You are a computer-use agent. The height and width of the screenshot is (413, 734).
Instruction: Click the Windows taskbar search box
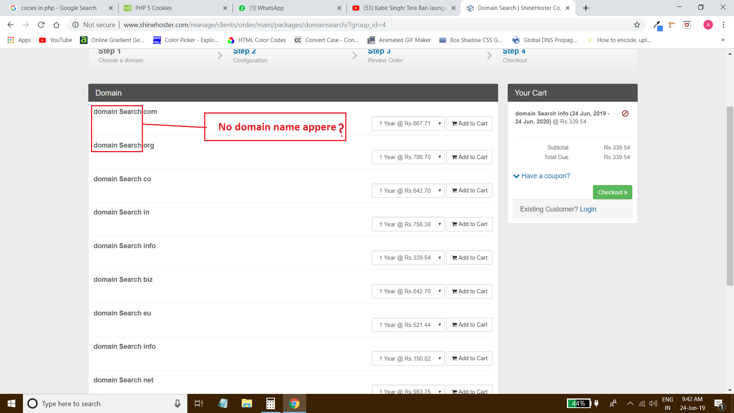click(105, 403)
